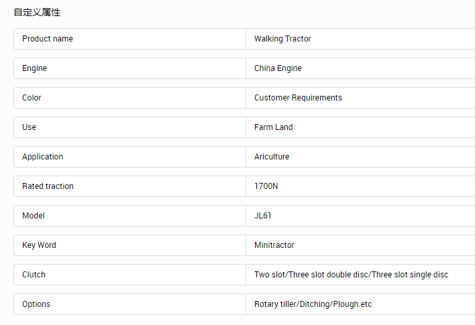The height and width of the screenshot is (325, 475).
Task: Edit the 1700N value field
Action: coord(360,186)
